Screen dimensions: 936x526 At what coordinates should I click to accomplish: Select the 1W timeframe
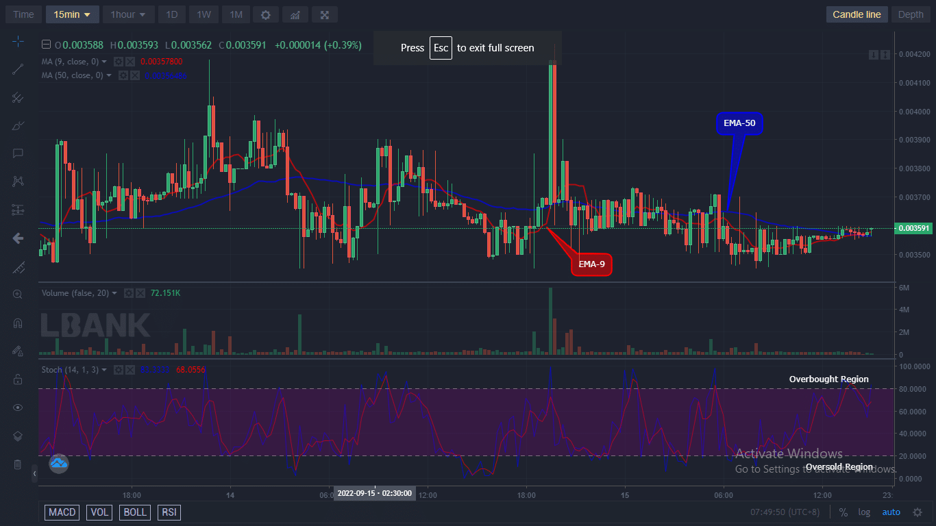204,14
